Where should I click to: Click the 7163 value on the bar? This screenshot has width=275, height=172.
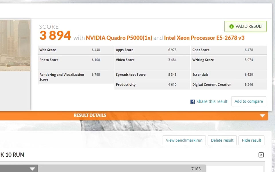click(x=196, y=169)
